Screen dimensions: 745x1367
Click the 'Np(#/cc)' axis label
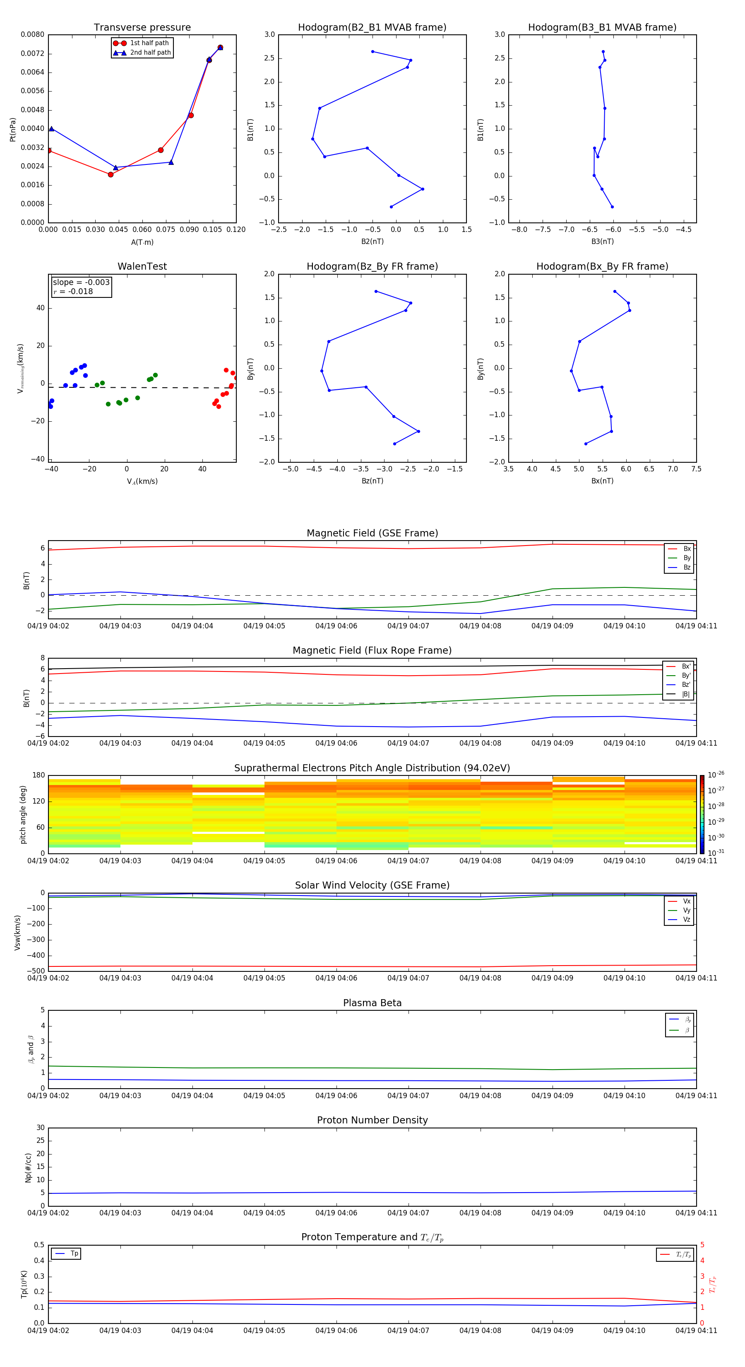tap(28, 1167)
